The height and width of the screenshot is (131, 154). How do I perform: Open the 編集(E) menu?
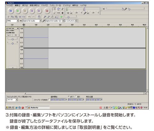click(18, 5)
